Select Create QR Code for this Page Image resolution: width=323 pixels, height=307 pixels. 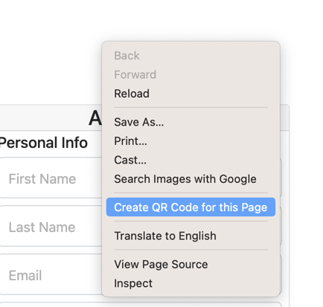pyautogui.click(x=191, y=207)
